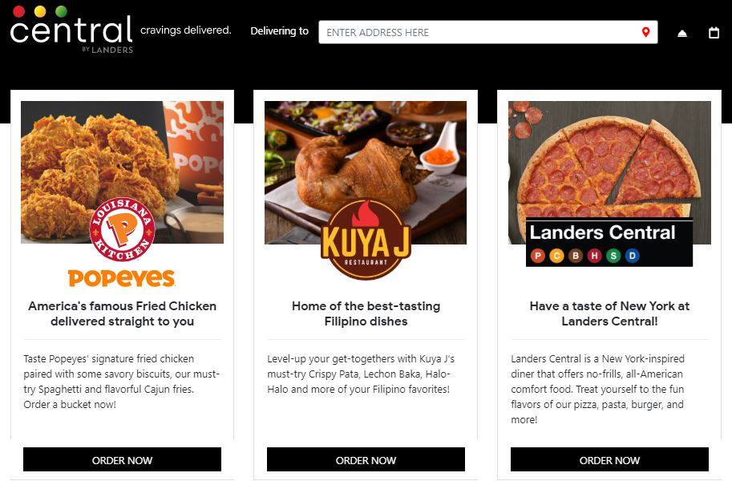The width and height of the screenshot is (732, 489).
Task: Open the calendar schedule icon
Action: pos(714,33)
